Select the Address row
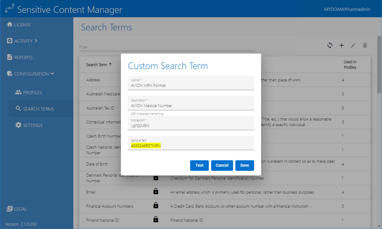Image resolution: width=382 pixels, height=229 pixels. pyautogui.click(x=225, y=80)
